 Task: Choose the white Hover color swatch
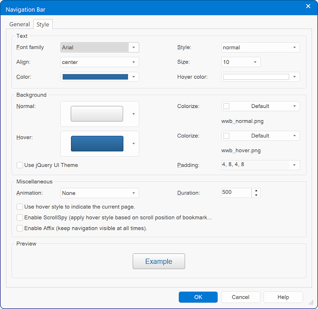click(x=256, y=77)
